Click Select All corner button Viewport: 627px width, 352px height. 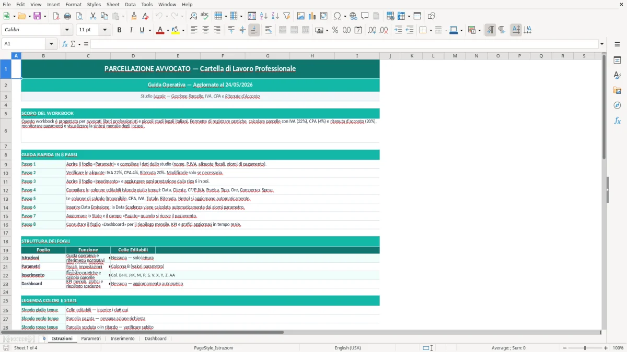click(x=6, y=56)
